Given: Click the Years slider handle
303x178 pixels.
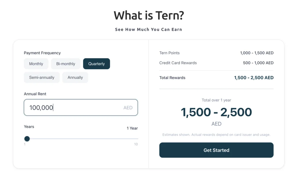Looking at the screenshot, I should tap(27, 139).
